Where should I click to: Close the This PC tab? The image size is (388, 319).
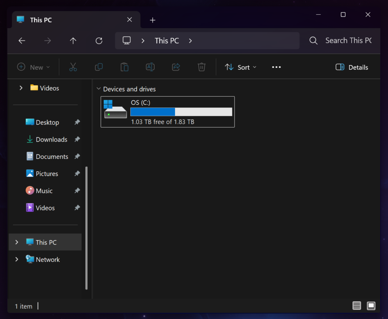tap(130, 20)
